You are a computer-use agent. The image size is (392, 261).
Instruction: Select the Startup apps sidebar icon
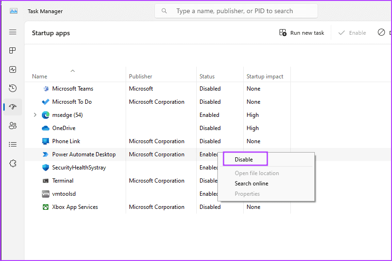[x=13, y=107]
